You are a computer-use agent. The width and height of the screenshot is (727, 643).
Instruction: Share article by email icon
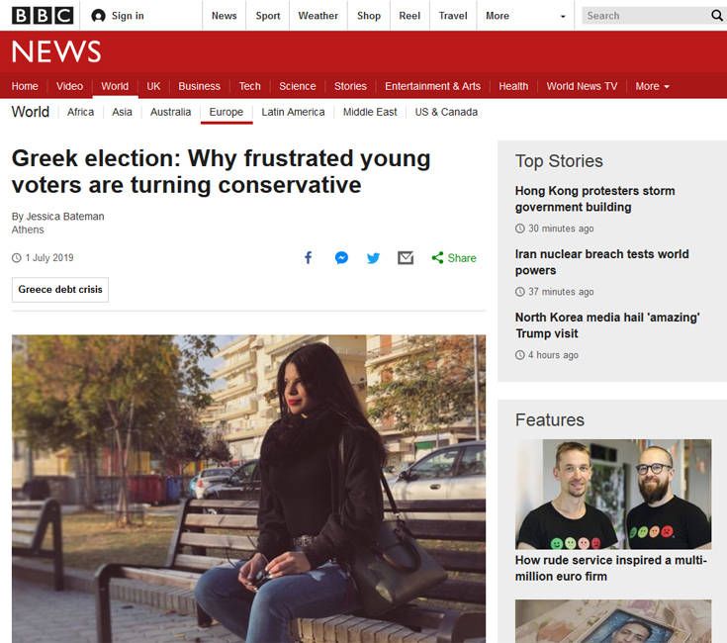tap(406, 258)
